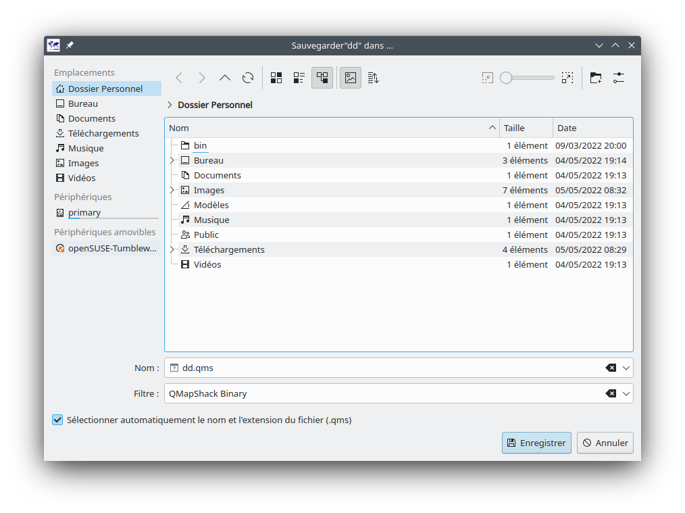This screenshot has height=513, width=685.
Task: Click the Dossier Personnel breadcrumb
Action: (x=215, y=105)
